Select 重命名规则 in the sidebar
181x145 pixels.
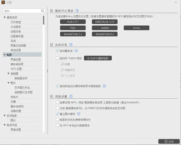pyautogui.click(x=17, y=106)
